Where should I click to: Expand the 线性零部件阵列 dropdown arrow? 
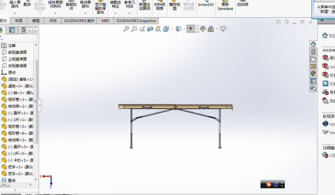(55, 13)
